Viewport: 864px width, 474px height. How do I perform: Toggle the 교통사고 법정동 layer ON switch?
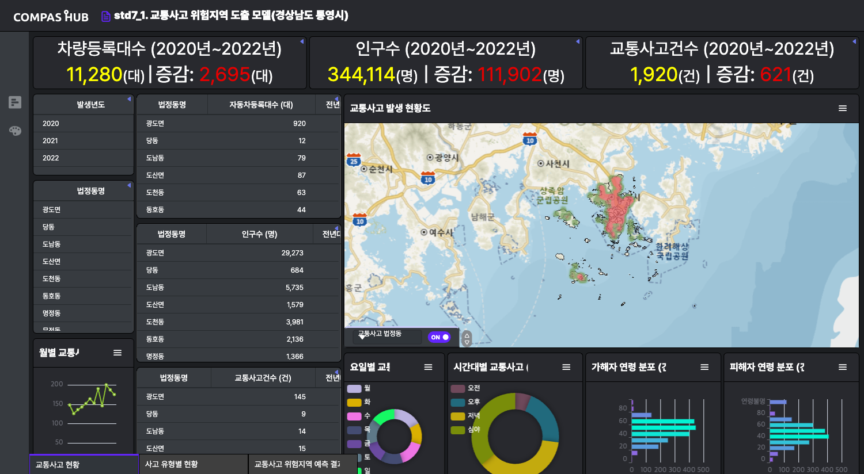439,337
